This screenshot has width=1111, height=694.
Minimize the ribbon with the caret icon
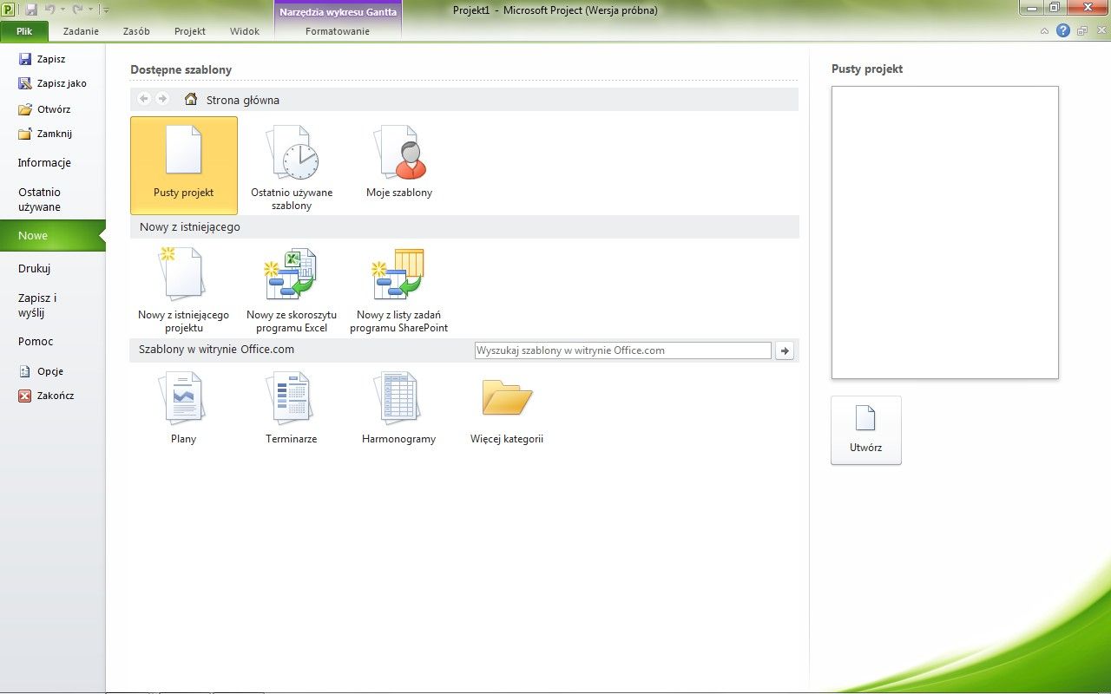(x=1045, y=31)
